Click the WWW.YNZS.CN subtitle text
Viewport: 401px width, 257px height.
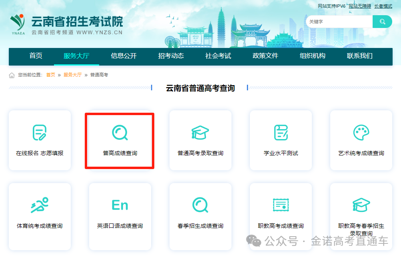click(x=100, y=32)
